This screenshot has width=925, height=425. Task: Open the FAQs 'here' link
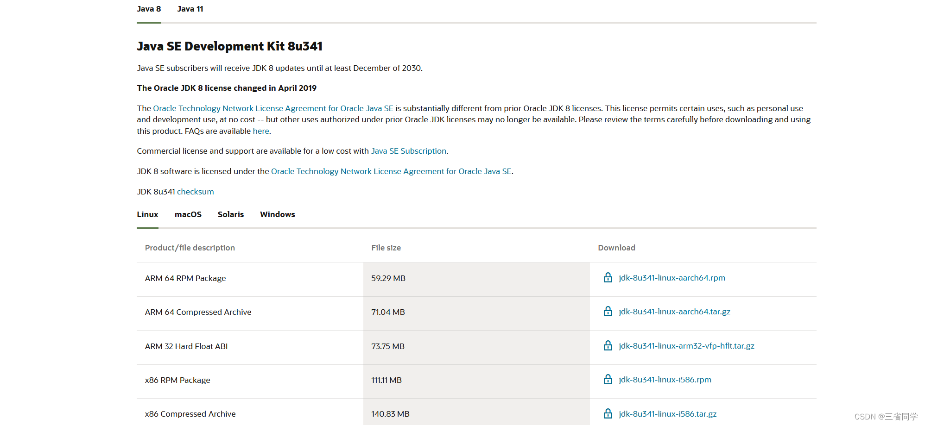[x=261, y=131]
